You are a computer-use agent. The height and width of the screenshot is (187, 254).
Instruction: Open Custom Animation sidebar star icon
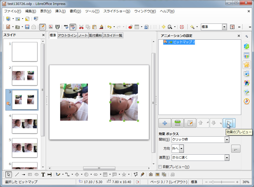coord(247,65)
